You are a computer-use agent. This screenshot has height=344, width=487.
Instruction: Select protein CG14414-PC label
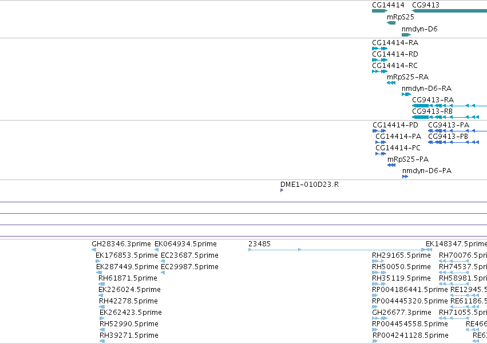pos(398,148)
